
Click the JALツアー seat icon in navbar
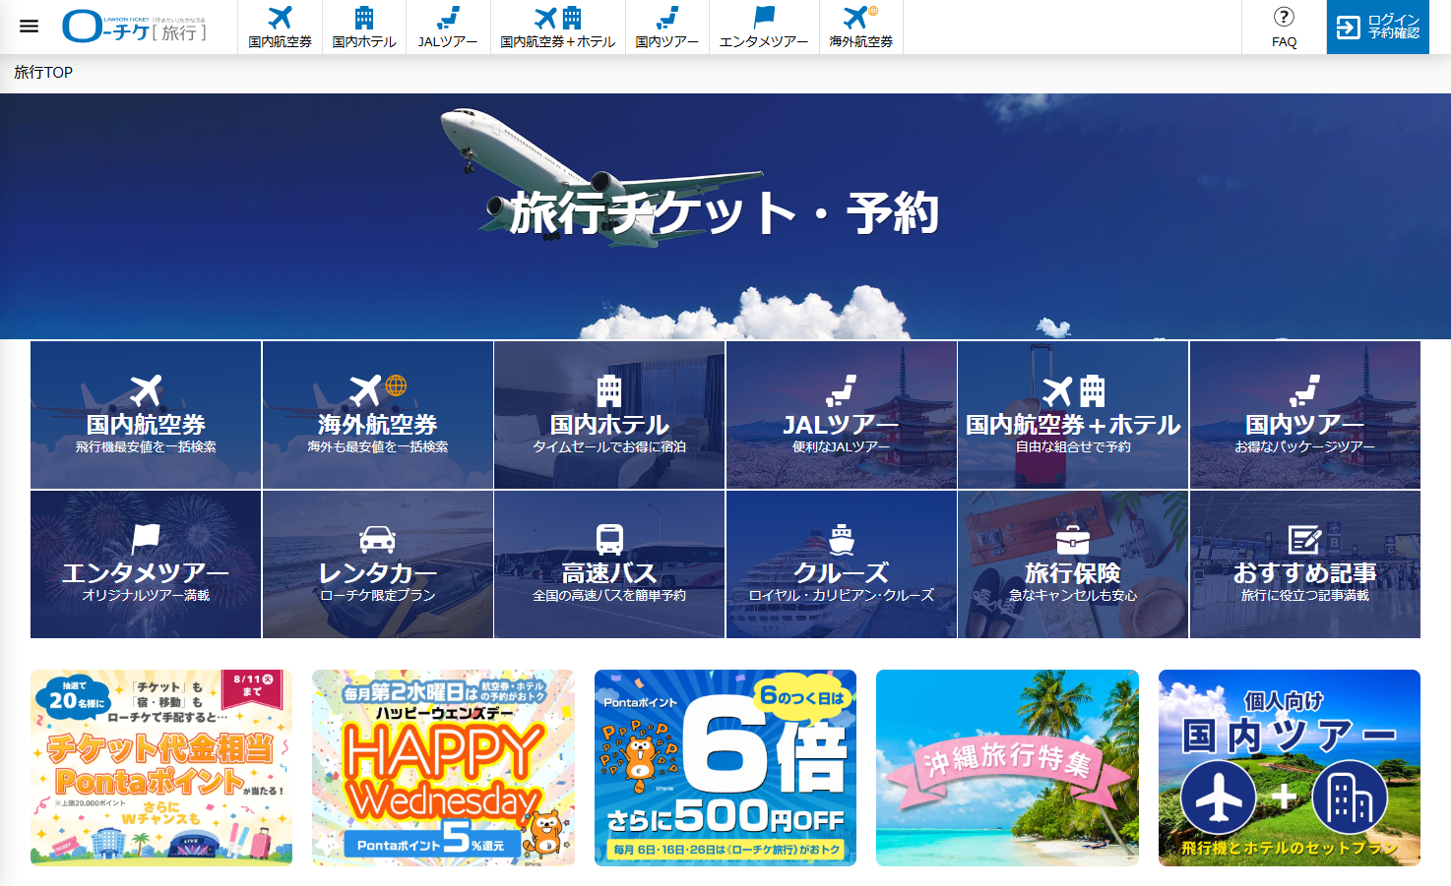pyautogui.click(x=448, y=18)
